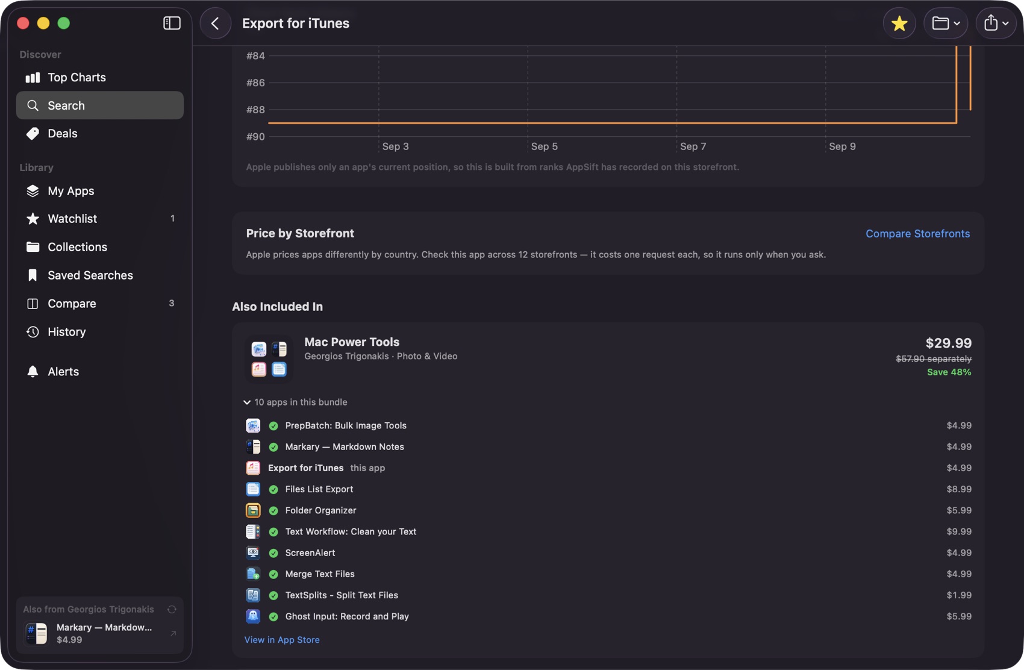Click the Saved Searches bookmark icon
The height and width of the screenshot is (670, 1024).
click(33, 275)
